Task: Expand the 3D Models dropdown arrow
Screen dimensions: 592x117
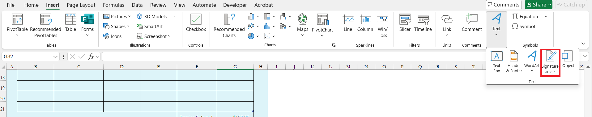Action: (174, 17)
